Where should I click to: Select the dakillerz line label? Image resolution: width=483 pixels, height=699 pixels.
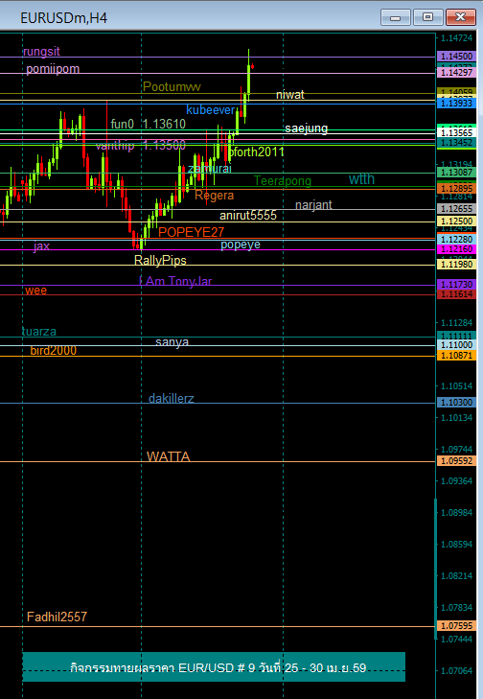(x=172, y=398)
